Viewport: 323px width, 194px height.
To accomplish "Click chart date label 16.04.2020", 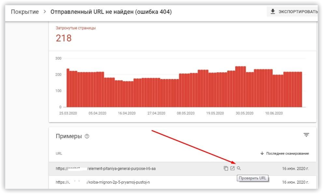I will [127, 113].
